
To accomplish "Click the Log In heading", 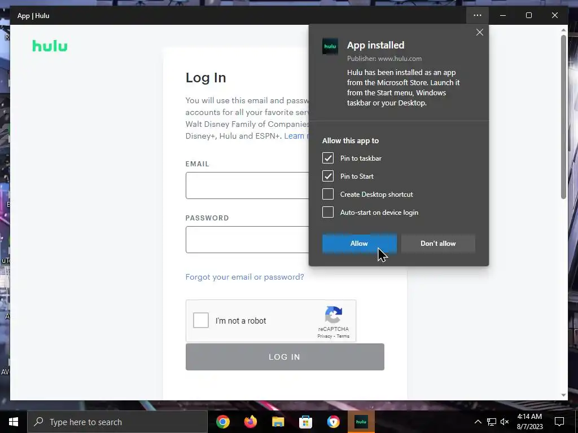I will tap(205, 78).
